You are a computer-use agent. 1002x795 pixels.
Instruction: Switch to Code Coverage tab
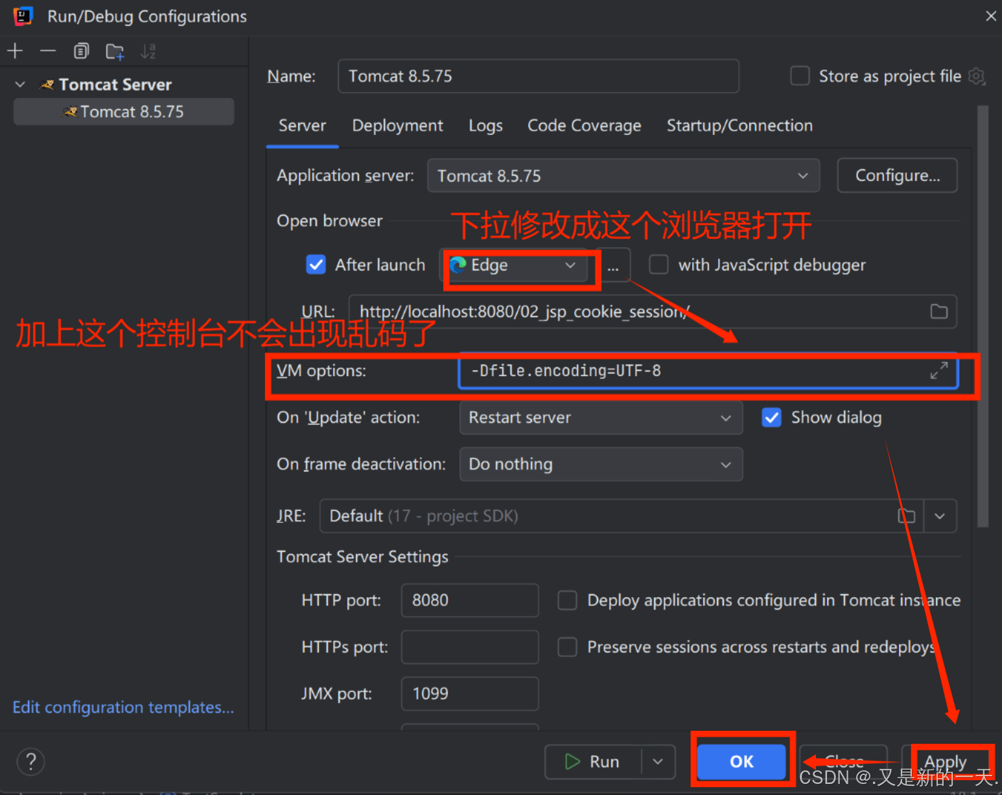click(584, 126)
